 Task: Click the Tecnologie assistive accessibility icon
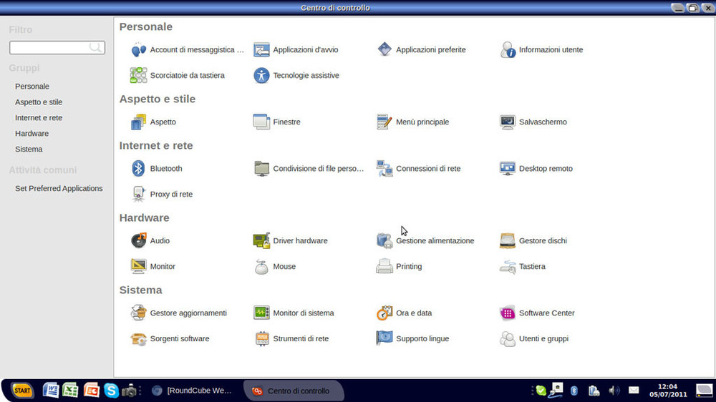point(261,75)
